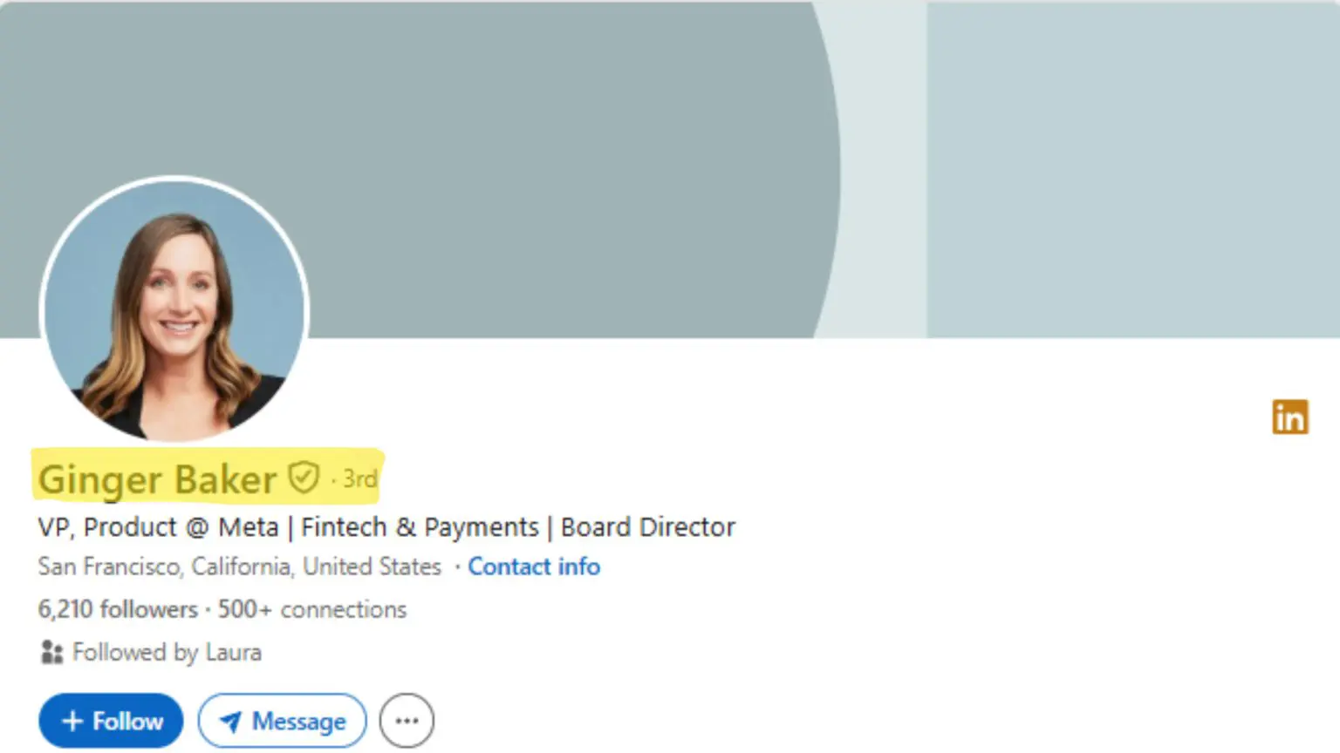Viewport: 1340px width, 753px height.
Task: Click the name Ginger Baker
Action: pyautogui.click(x=157, y=479)
